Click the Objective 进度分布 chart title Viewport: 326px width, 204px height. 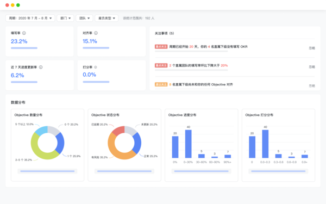click(x=182, y=115)
